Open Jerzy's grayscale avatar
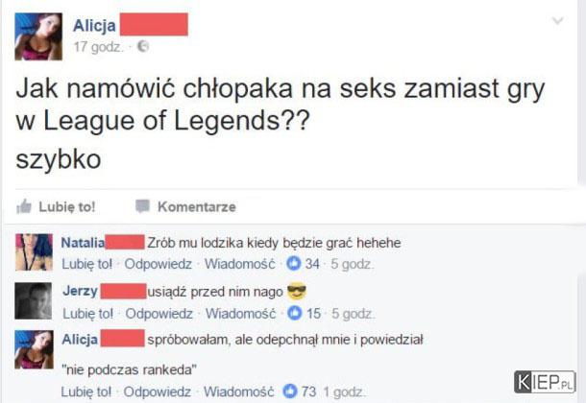586x403 pixels. (x=34, y=300)
